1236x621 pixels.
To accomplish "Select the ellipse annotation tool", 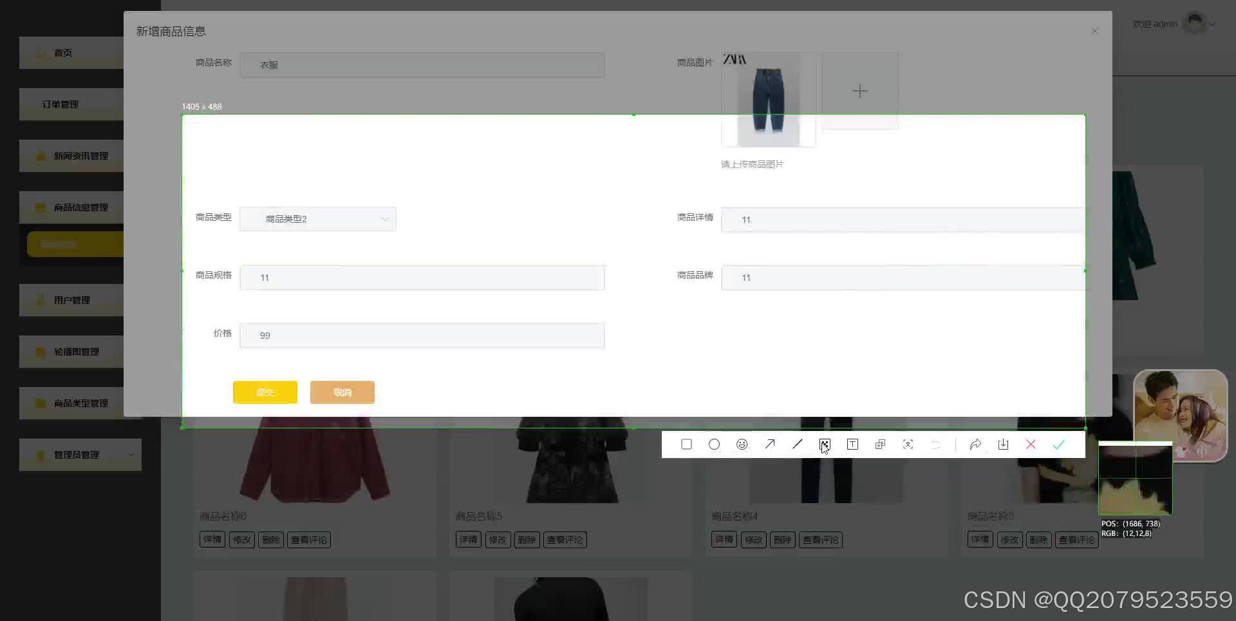I will (x=714, y=444).
